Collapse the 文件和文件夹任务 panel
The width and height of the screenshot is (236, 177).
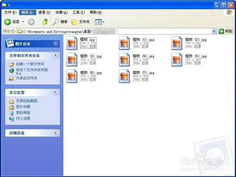[x=56, y=55]
